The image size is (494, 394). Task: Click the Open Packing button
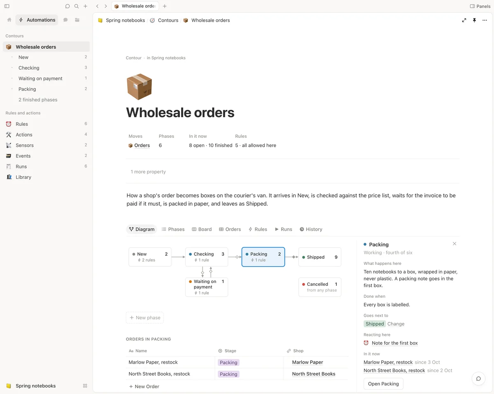tap(383, 384)
